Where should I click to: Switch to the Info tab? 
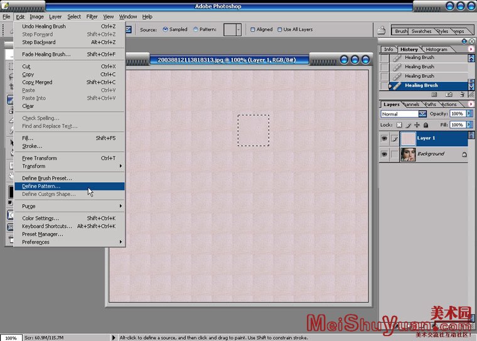389,50
